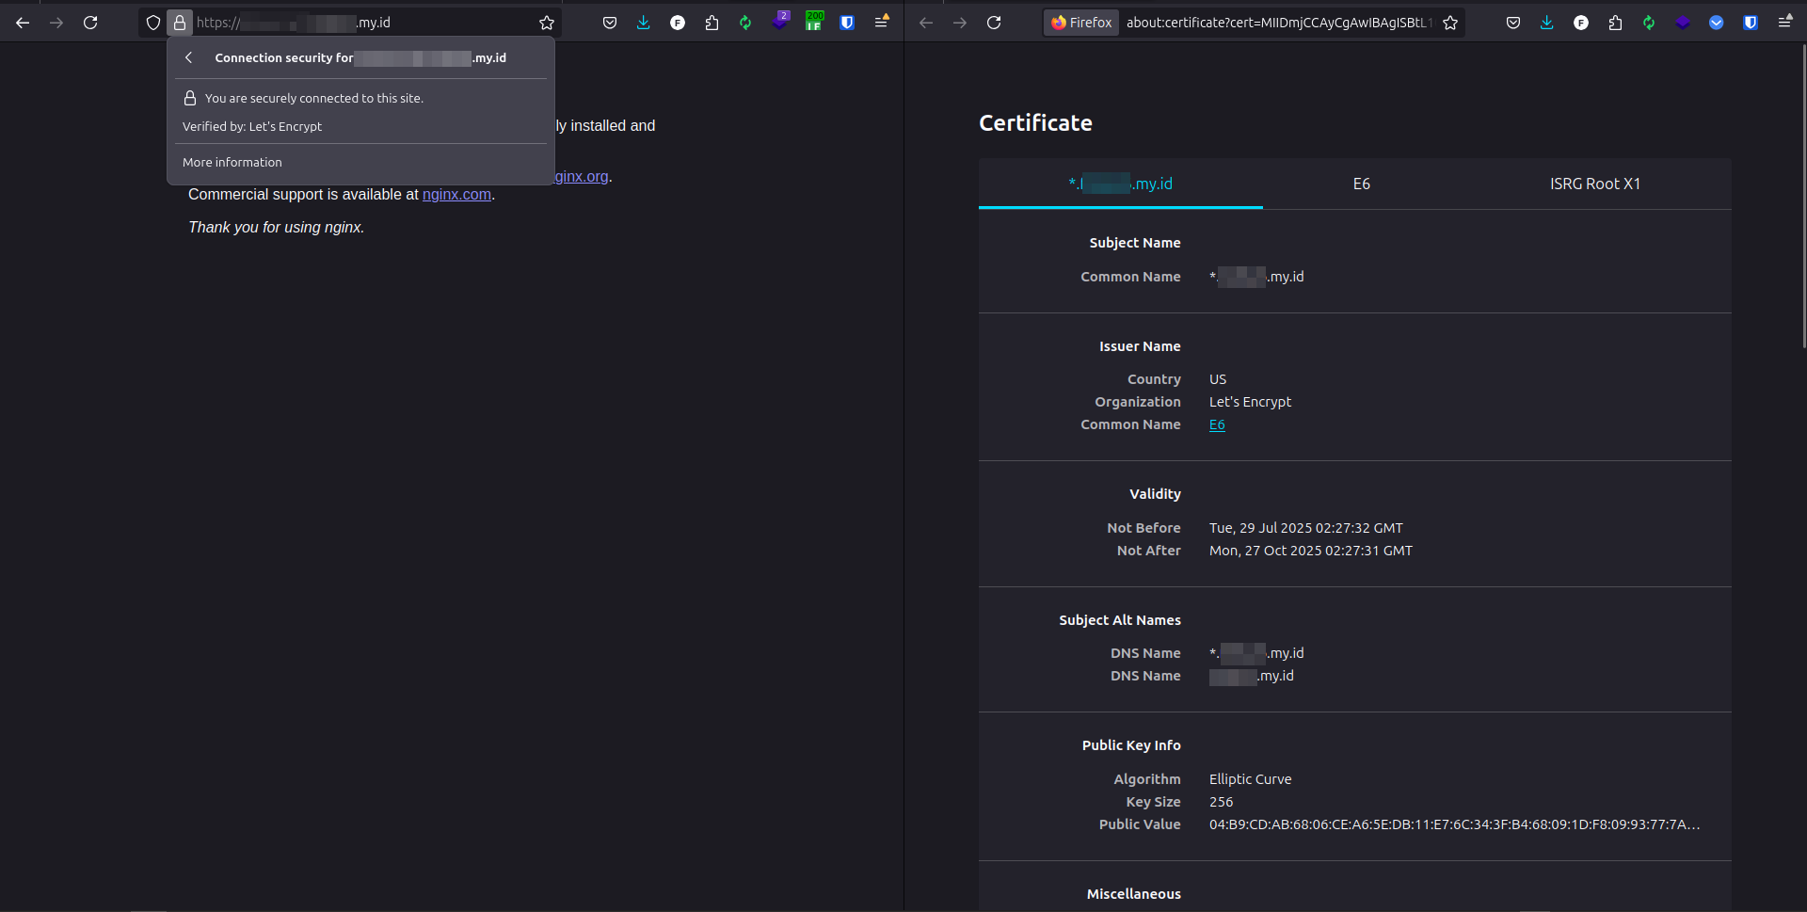Save the page to Pocket
Image resolution: width=1807 pixels, height=912 pixels.
(609, 22)
